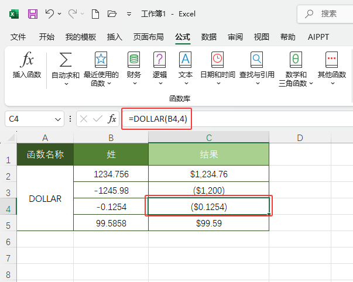This screenshot has height=282, width=353.
Task: Create a new blank workbook icon
Action: click(95, 14)
